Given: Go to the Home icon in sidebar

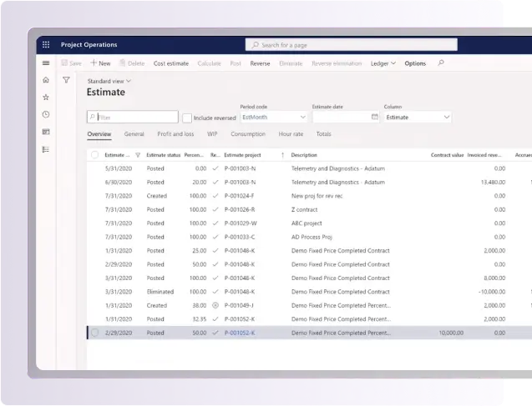Looking at the screenshot, I should click(x=46, y=80).
